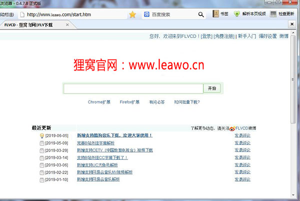
Task: Click the [免费注册] register link
Action: (x=224, y=36)
